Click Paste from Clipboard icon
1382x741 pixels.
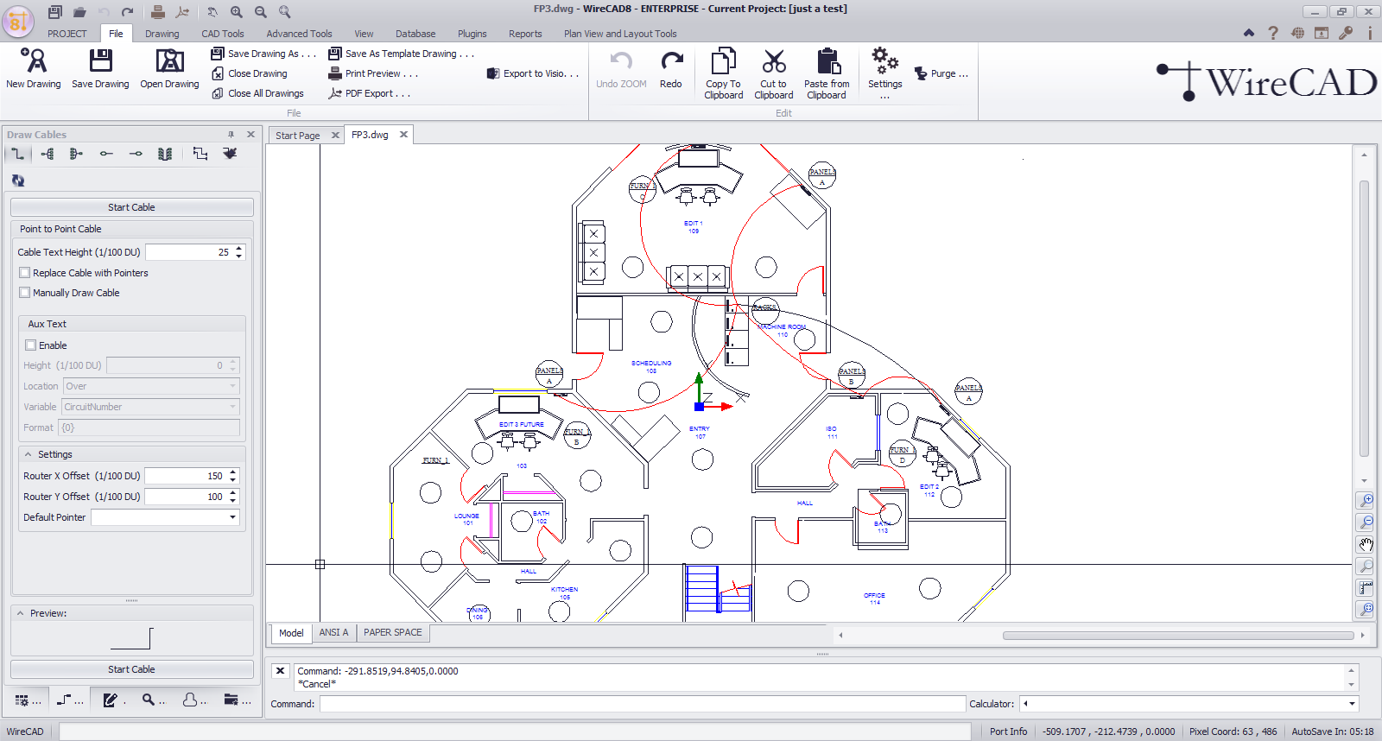click(x=827, y=61)
